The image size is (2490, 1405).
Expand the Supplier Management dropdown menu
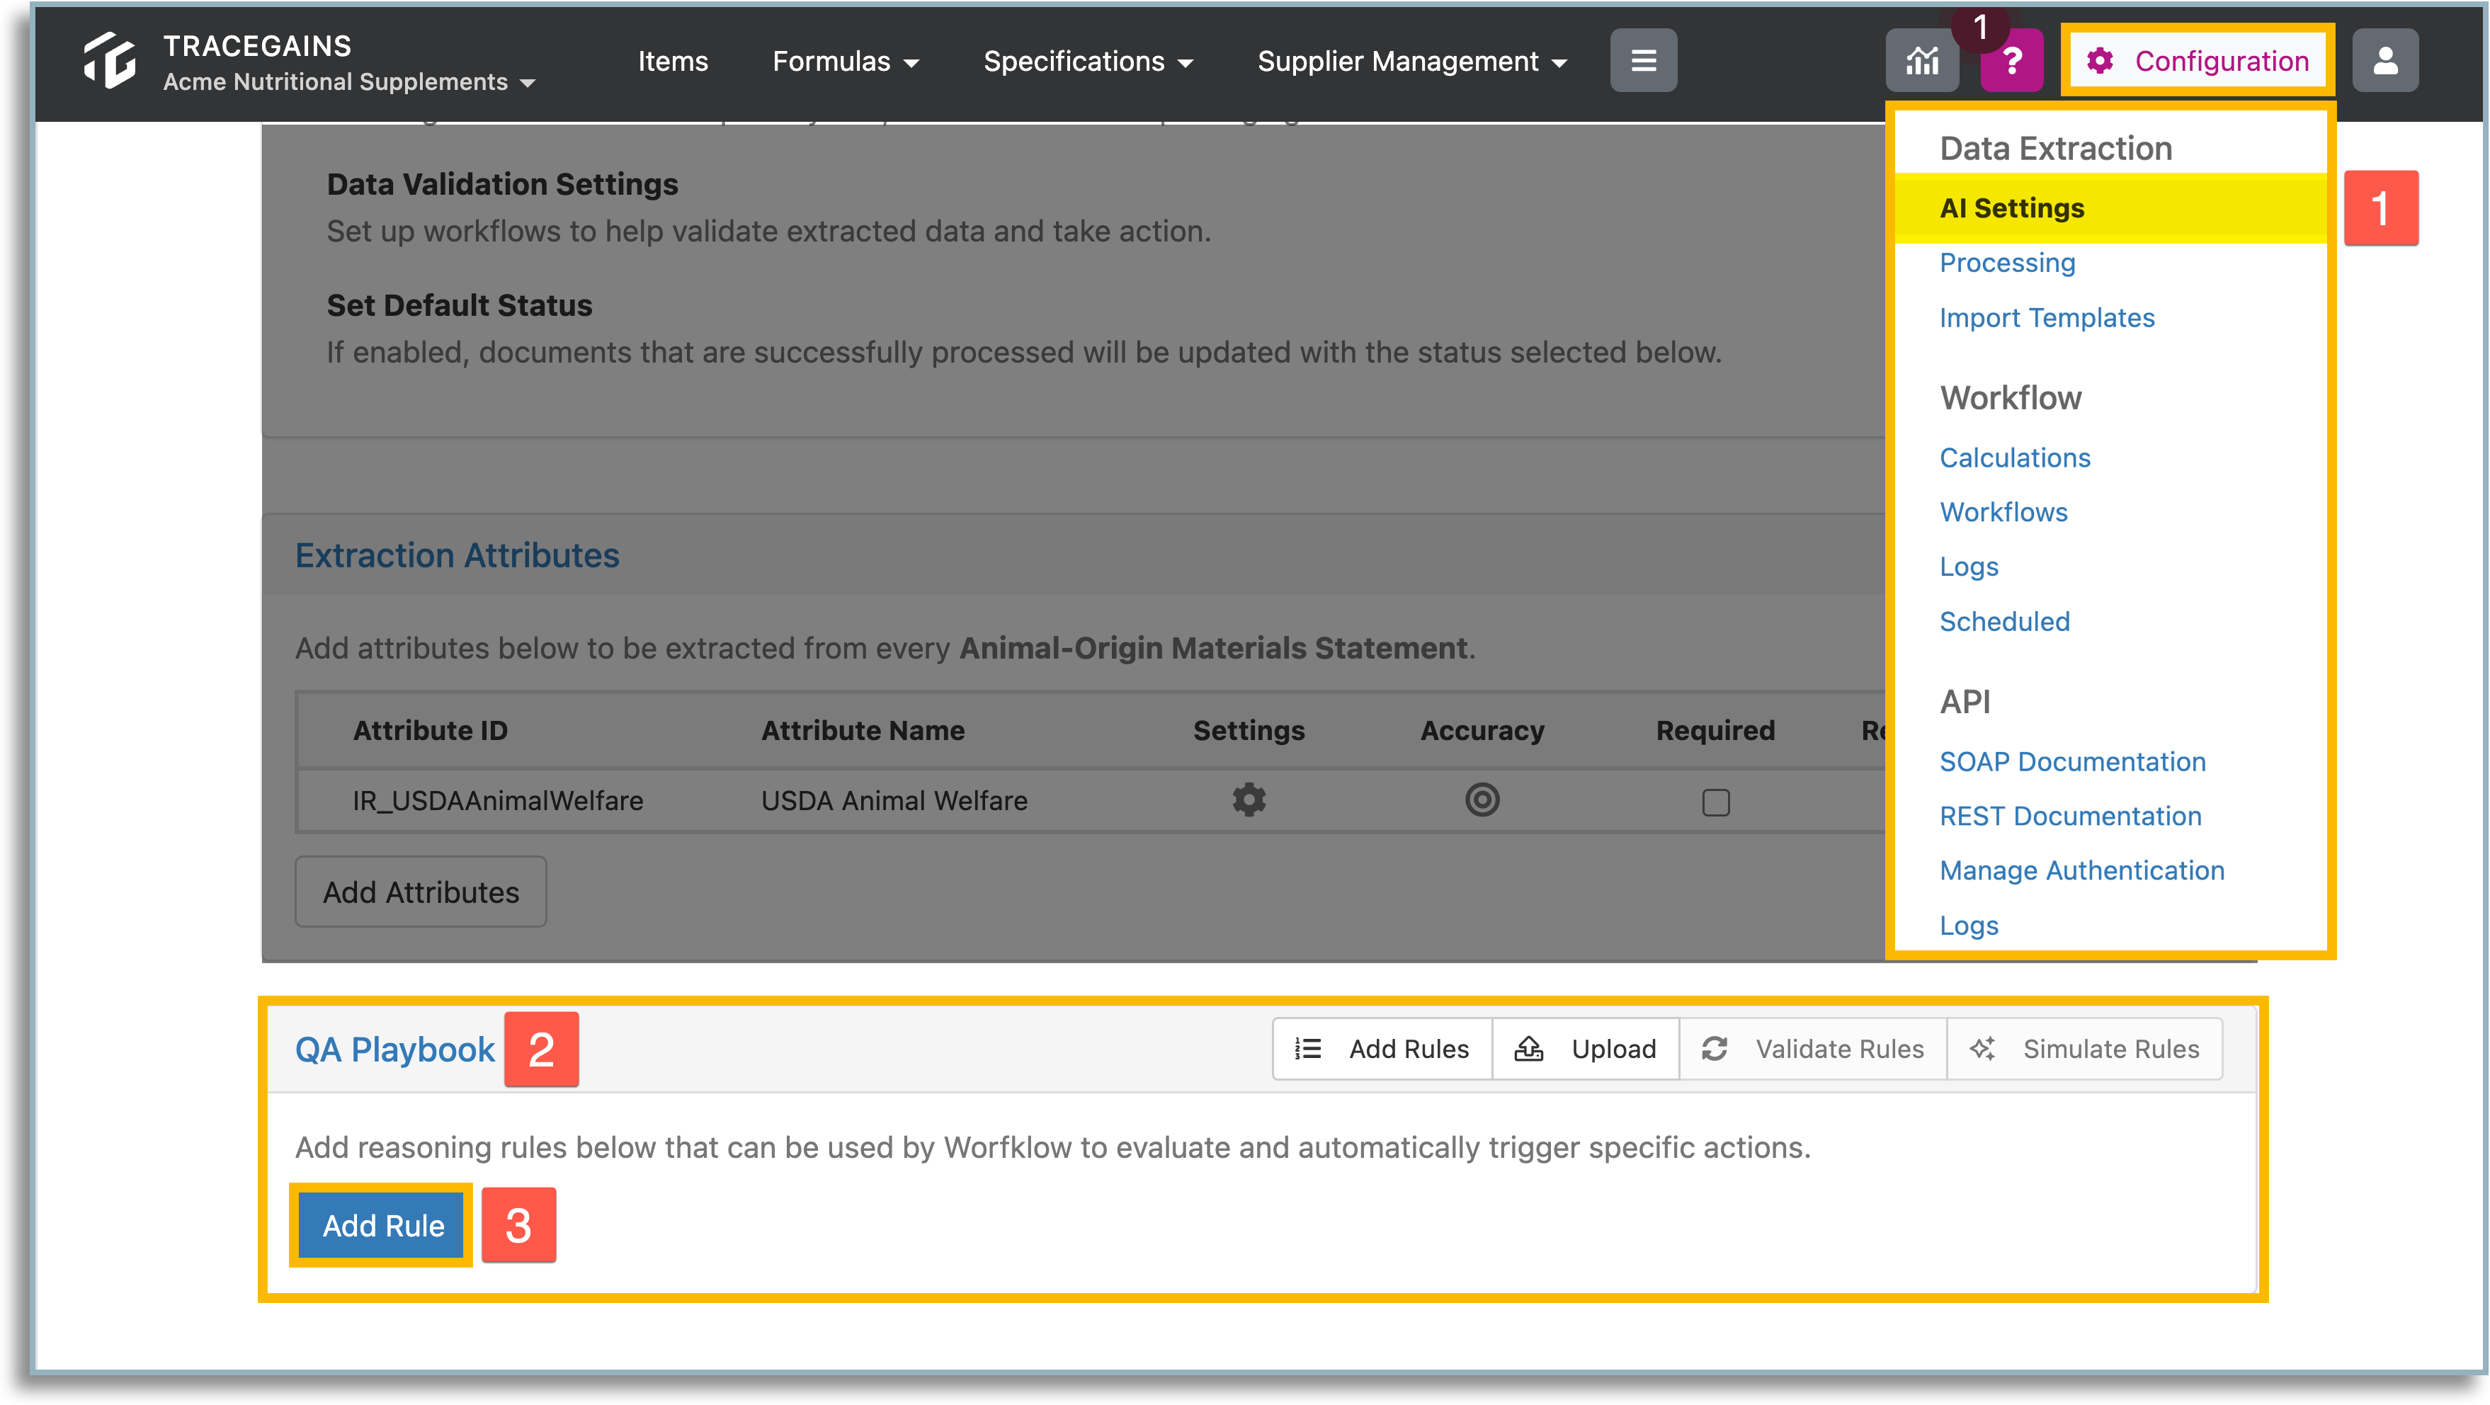coord(1412,61)
